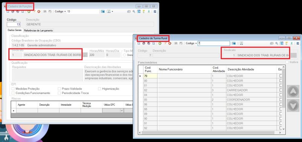Go to first record in Cadastro de Funções toolbar
Screen dimensions: 302x142
pyautogui.click(x=8, y=12)
